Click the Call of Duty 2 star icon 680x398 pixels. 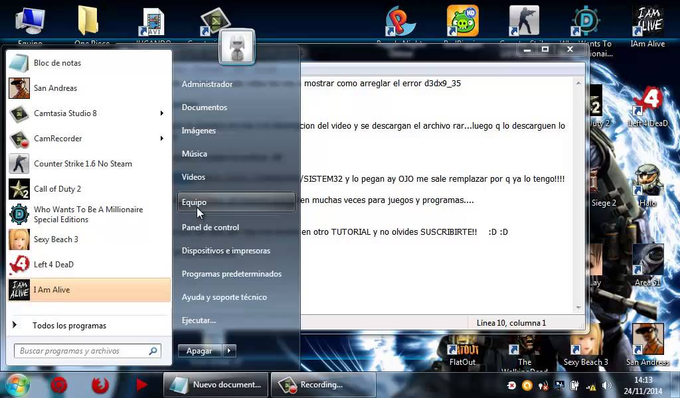pyautogui.click(x=19, y=189)
